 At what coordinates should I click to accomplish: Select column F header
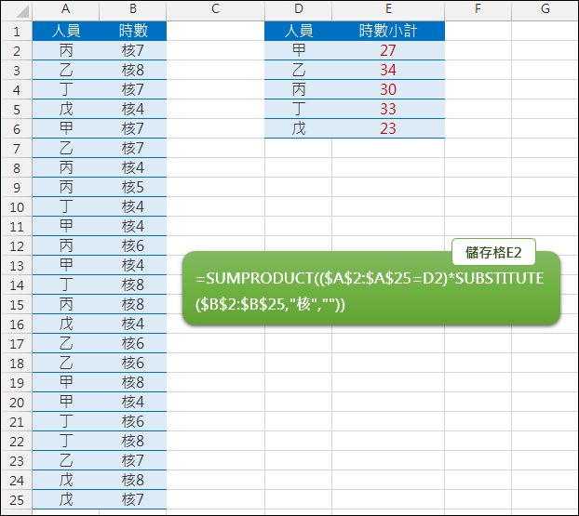pyautogui.click(x=478, y=9)
